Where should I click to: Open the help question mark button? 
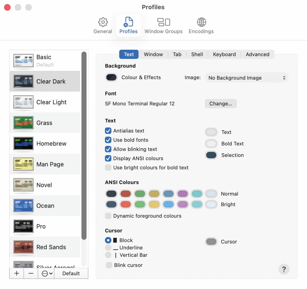284,269
